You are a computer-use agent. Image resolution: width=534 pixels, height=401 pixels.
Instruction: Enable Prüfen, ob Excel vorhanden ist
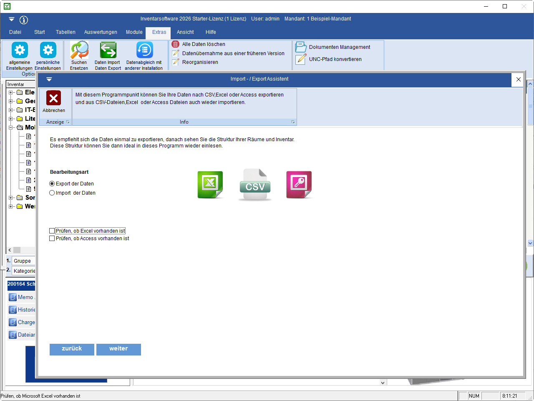(52, 231)
